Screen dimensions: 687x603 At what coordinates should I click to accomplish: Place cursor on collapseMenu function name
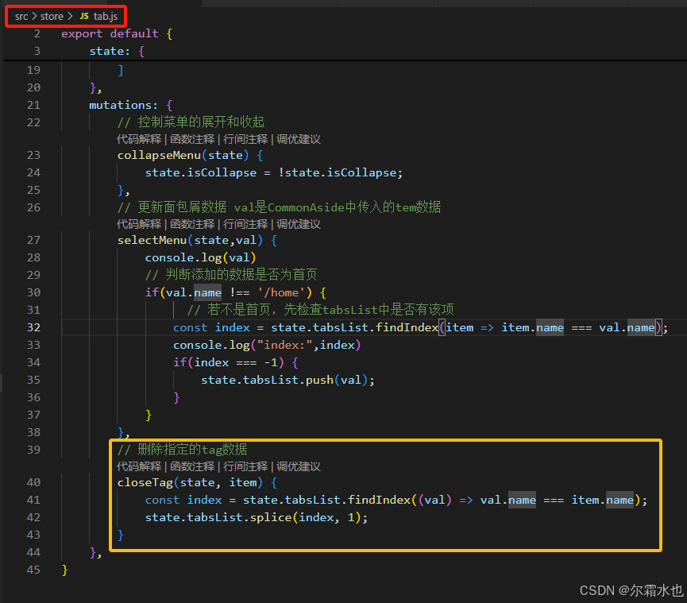(x=159, y=155)
